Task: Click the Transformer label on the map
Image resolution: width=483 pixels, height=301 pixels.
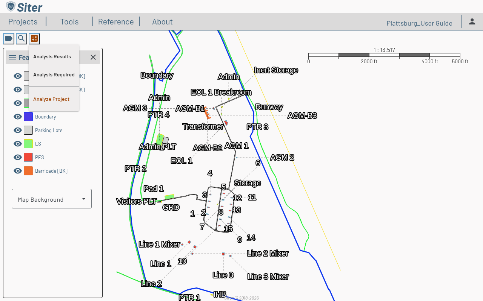Action: click(203, 126)
